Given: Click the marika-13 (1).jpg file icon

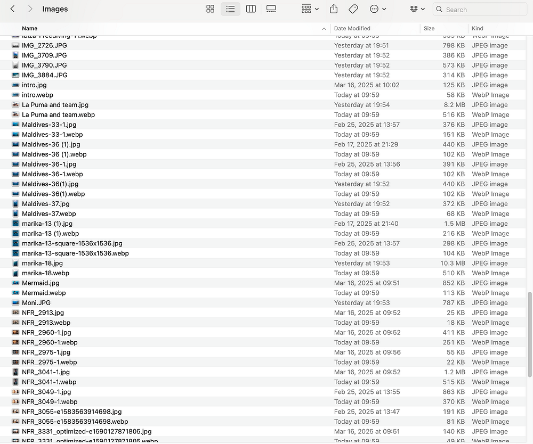Looking at the screenshot, I should (15, 224).
